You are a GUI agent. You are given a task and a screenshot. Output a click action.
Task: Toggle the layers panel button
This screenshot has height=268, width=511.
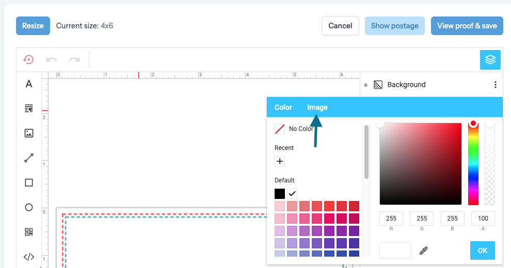click(x=490, y=59)
